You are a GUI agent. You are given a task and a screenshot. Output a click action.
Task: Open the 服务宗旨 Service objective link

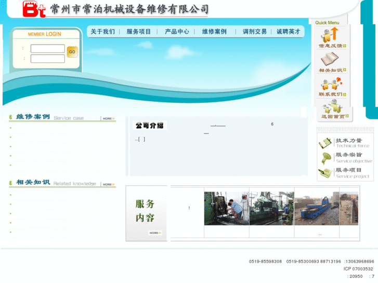(354, 158)
